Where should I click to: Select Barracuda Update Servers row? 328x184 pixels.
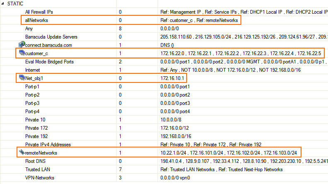[51, 37]
